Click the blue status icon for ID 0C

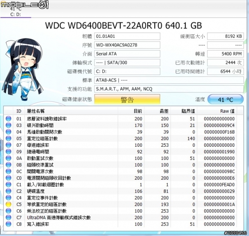click(x=9, y=172)
